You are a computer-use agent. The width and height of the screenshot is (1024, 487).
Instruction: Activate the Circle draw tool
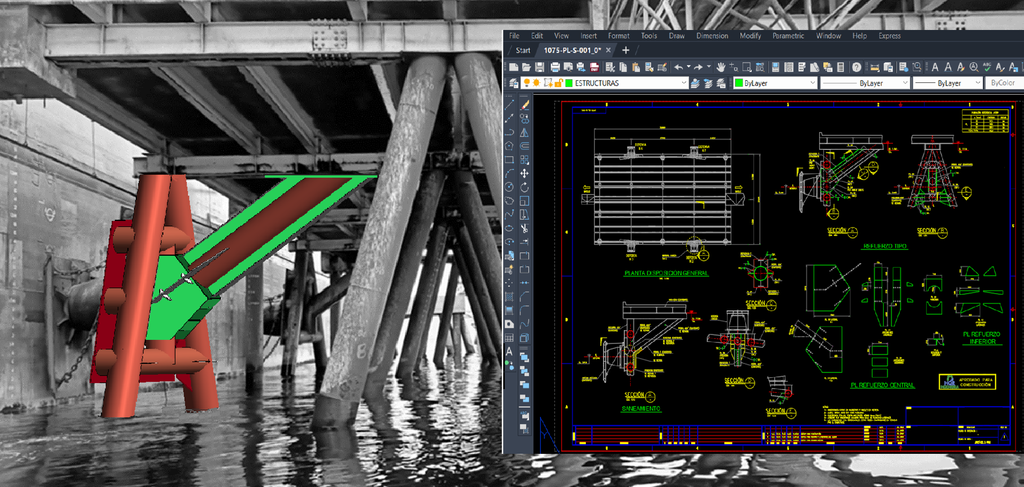[x=509, y=187]
